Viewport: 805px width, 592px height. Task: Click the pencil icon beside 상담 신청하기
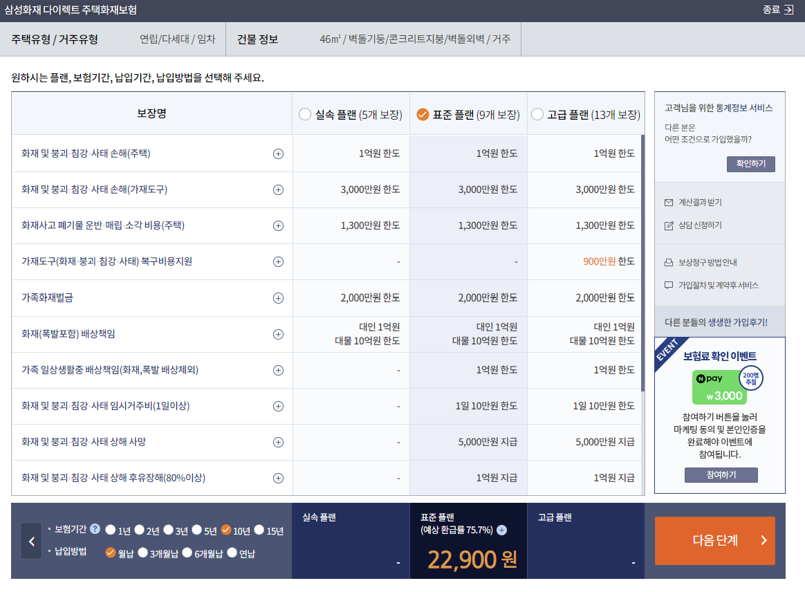pyautogui.click(x=669, y=225)
